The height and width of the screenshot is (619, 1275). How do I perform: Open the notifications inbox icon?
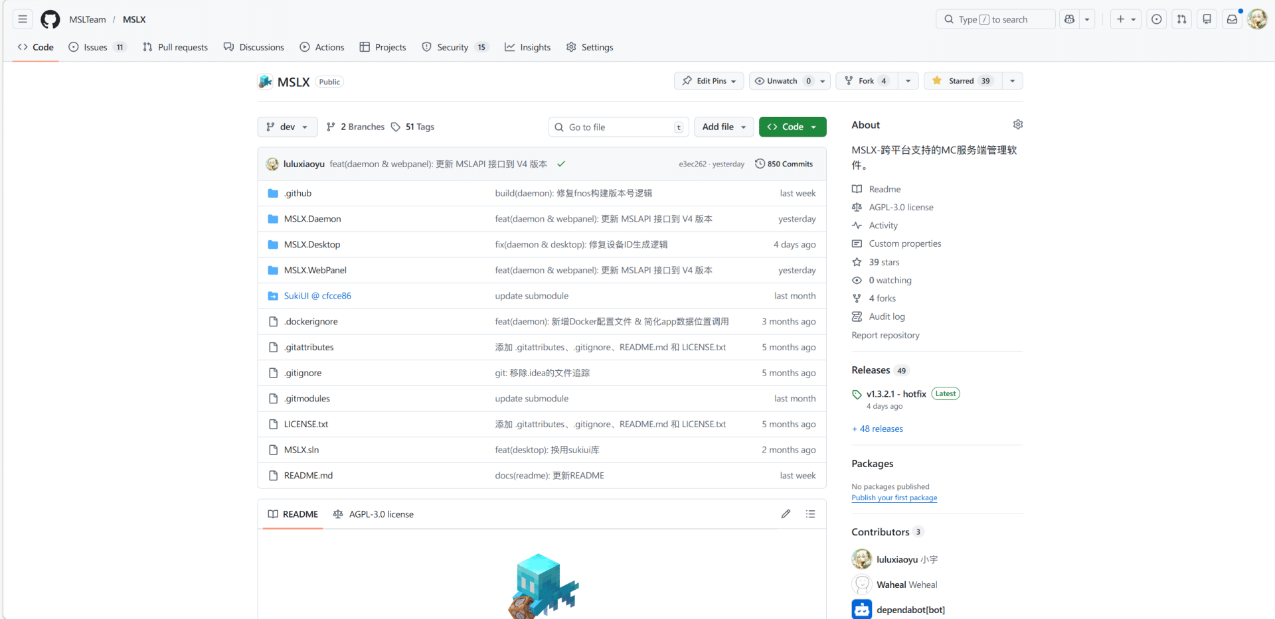click(1232, 19)
